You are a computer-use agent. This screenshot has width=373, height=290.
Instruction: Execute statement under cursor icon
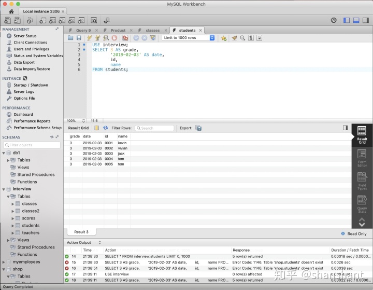tap(97, 38)
